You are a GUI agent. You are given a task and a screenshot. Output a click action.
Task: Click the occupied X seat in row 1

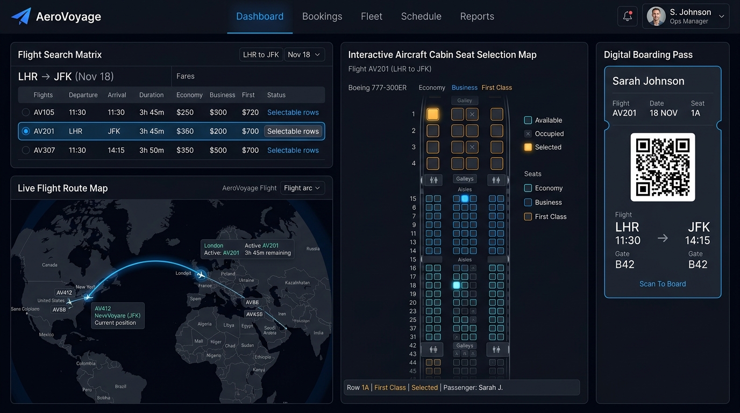pyautogui.click(x=472, y=114)
